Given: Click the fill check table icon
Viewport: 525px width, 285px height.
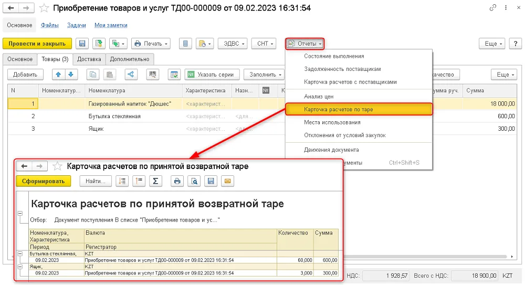Looking at the screenshot, I should coord(174,75).
